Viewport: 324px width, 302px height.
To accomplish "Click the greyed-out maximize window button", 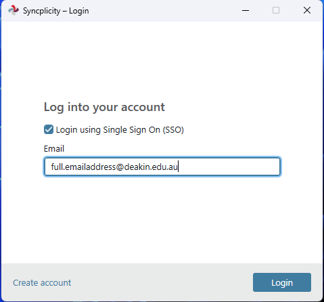I will pos(276,10).
